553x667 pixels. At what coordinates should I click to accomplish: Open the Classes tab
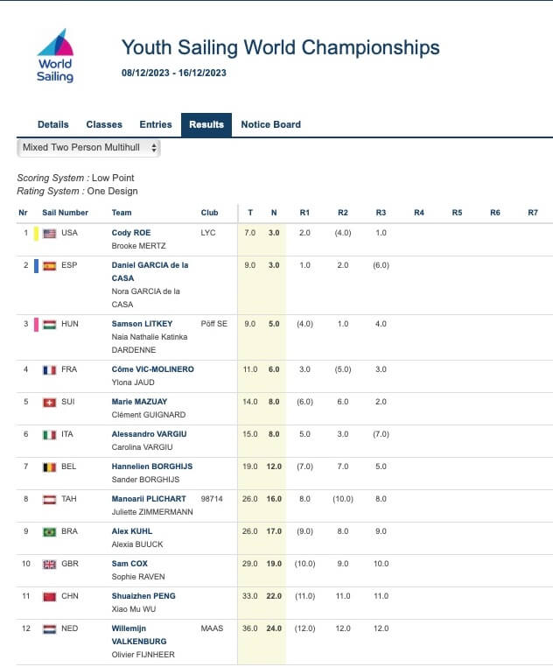coord(104,124)
